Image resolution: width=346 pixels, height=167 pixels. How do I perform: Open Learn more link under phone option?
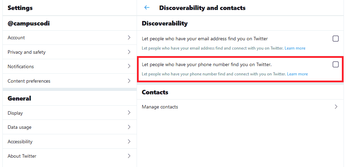[297, 74]
